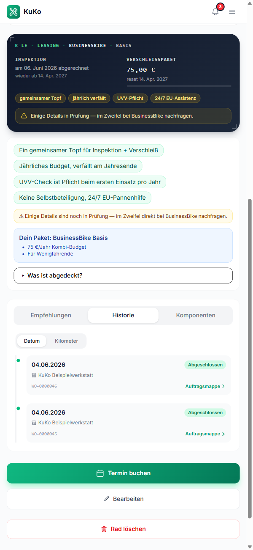Viewport: 253px width, 550px height.
Task: Click the 'UVV-Pflicht' tag
Action: [130, 99]
